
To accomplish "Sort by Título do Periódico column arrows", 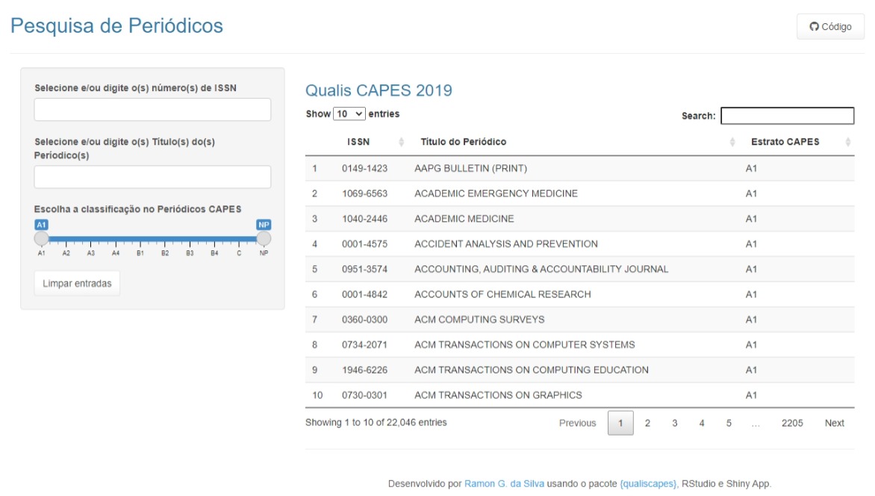I will point(731,142).
